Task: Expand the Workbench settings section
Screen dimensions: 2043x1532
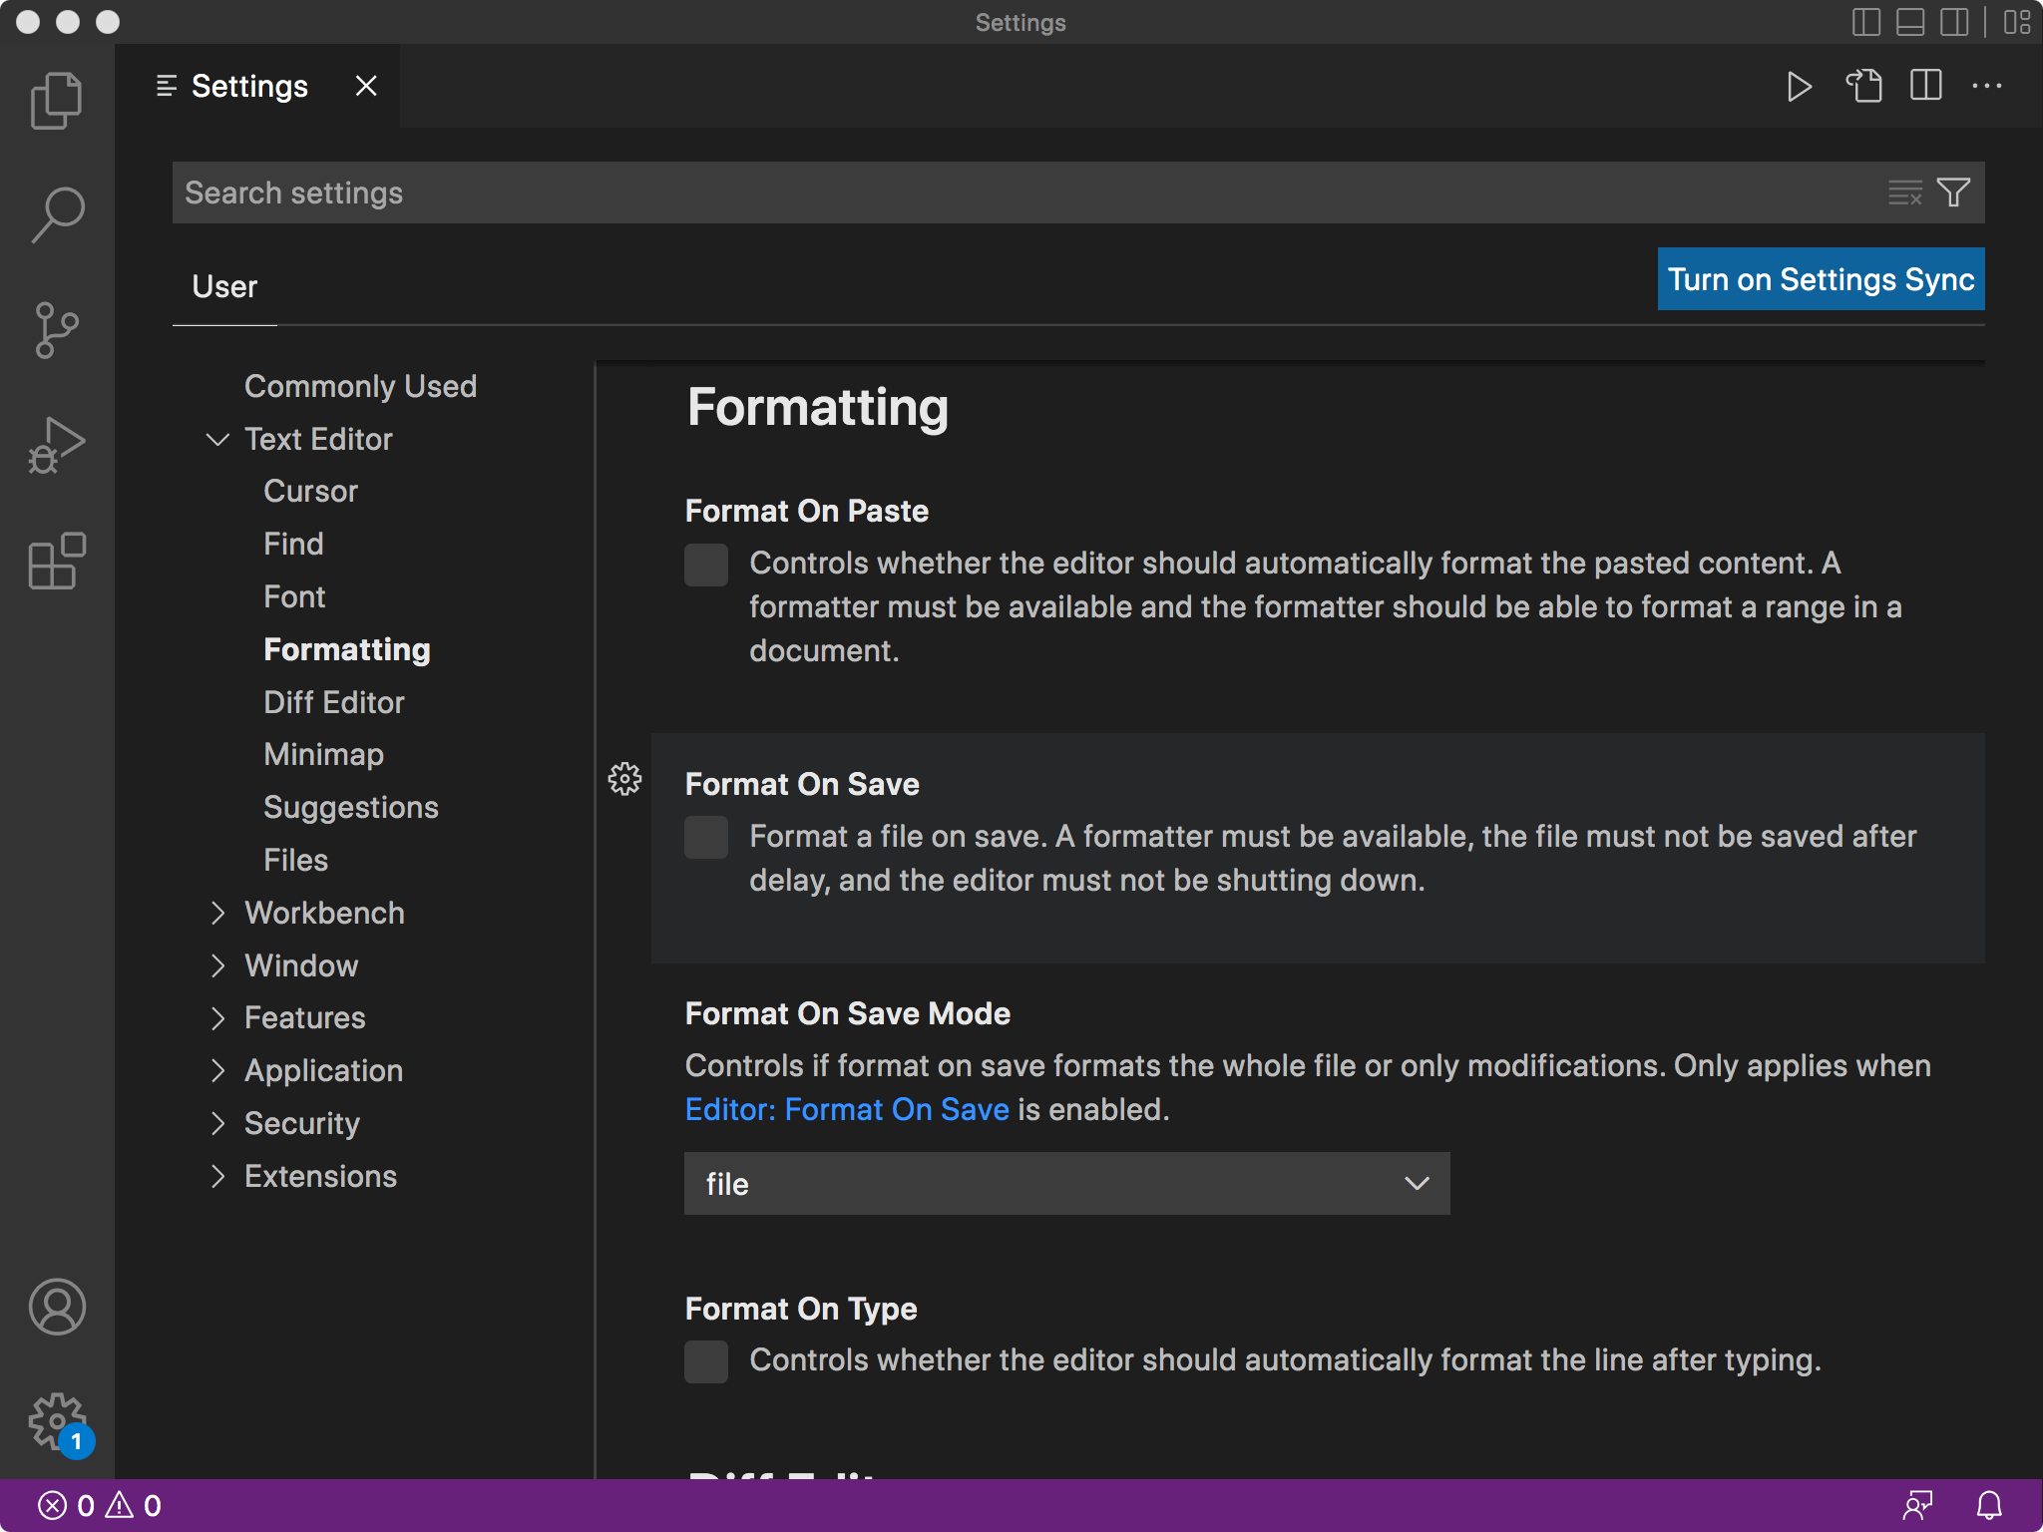Action: 217,913
